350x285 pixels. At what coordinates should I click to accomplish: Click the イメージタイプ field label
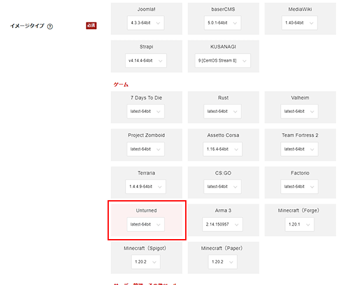[27, 26]
